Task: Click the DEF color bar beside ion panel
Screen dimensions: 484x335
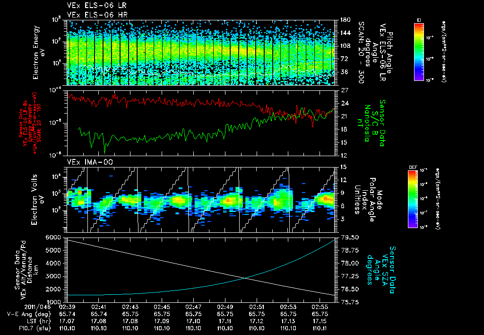Action: (413, 199)
